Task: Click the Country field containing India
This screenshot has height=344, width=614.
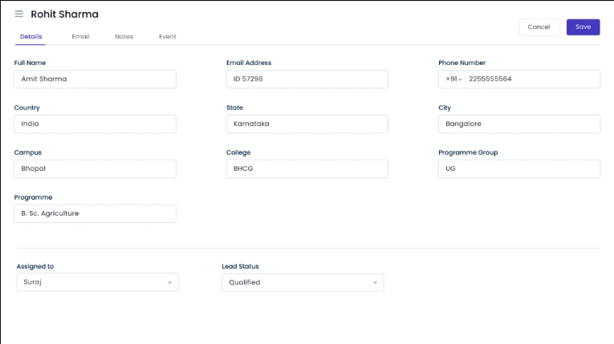Action: click(96, 124)
